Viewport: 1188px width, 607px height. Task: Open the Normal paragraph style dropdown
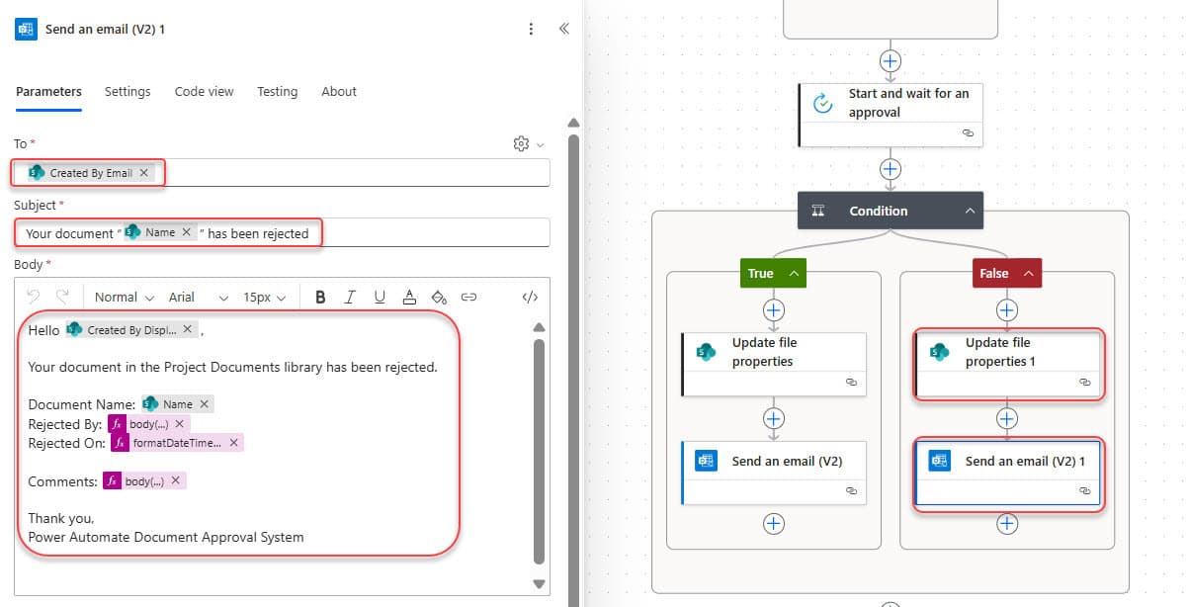pos(123,296)
